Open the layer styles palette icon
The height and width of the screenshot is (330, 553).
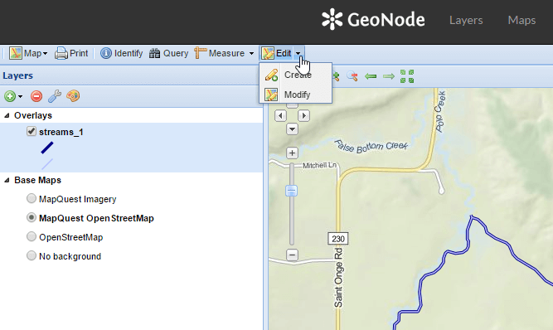(73, 96)
